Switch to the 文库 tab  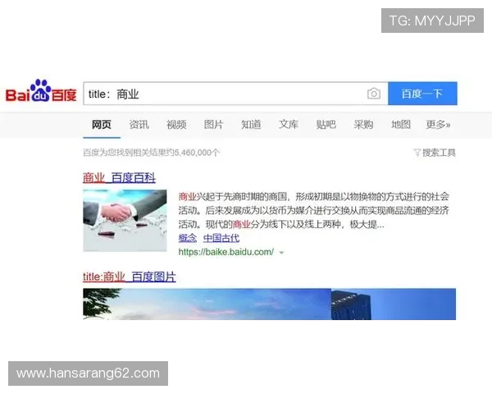click(289, 125)
